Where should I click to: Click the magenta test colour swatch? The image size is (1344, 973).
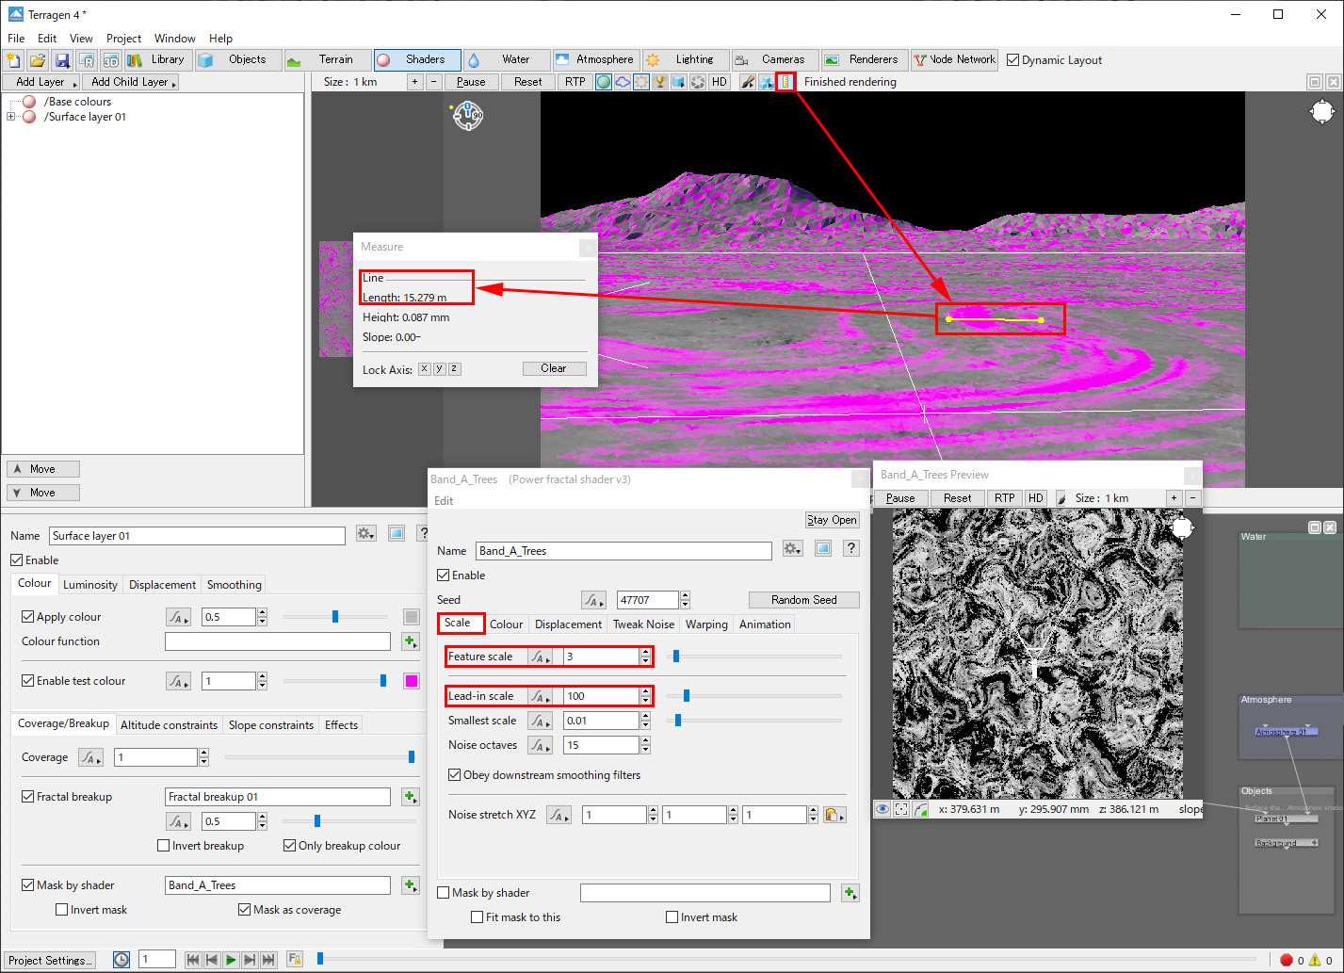click(x=412, y=681)
